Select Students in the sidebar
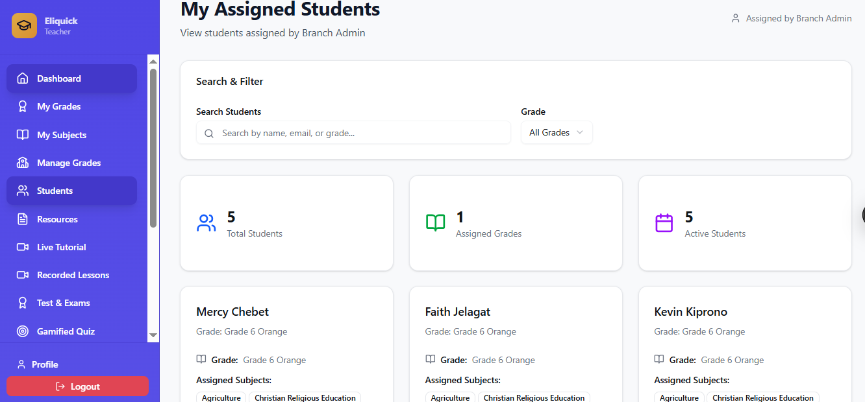 tap(71, 191)
